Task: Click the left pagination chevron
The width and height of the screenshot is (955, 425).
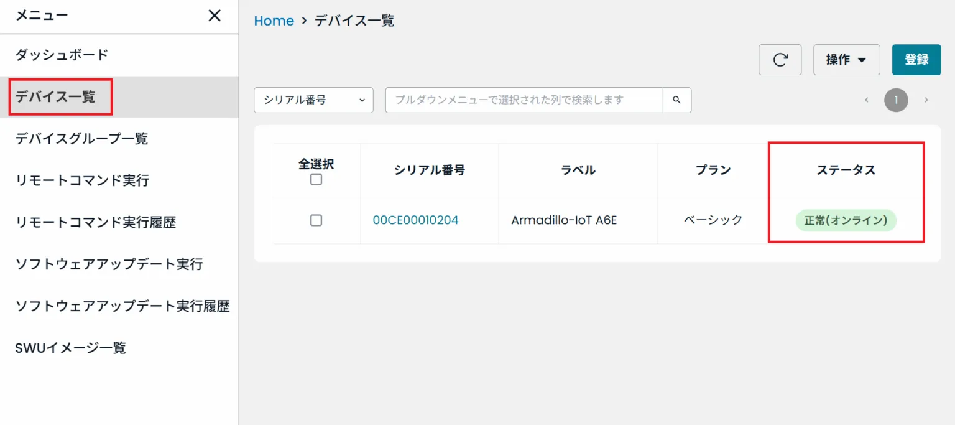Action: 867,100
